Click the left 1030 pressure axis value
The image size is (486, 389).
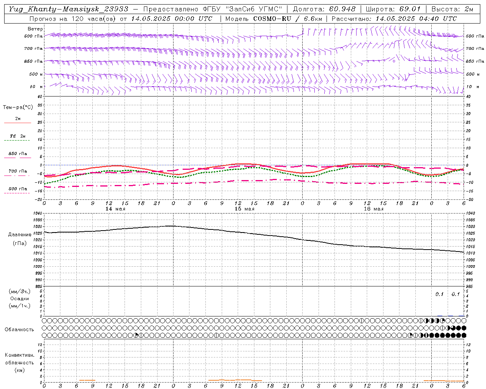(38, 226)
